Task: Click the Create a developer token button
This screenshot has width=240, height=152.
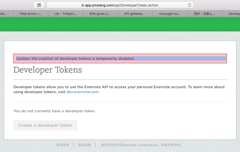Action: [45, 125]
